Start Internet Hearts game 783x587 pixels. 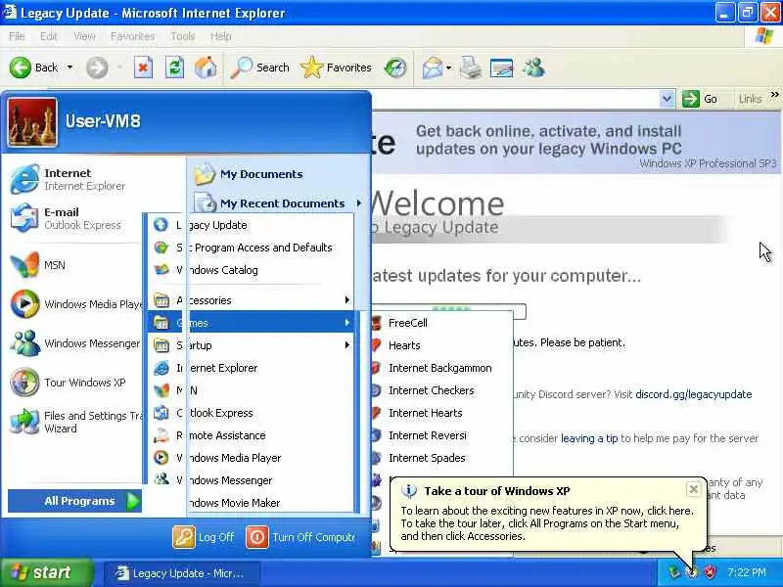[x=441, y=413]
